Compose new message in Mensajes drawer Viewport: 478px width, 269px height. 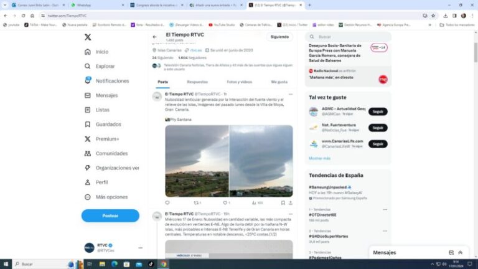(451, 253)
